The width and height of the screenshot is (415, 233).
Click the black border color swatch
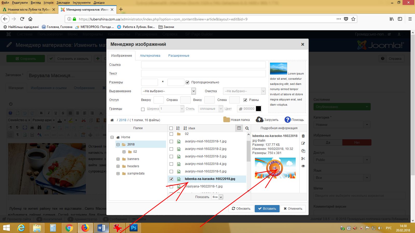259,109
